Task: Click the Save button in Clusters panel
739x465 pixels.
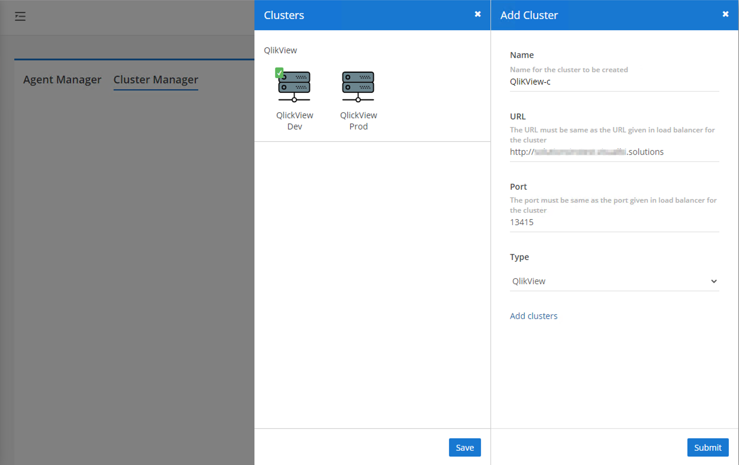Action: point(465,447)
